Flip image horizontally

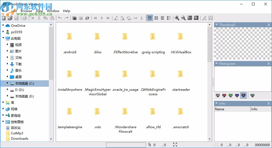[136, 18]
